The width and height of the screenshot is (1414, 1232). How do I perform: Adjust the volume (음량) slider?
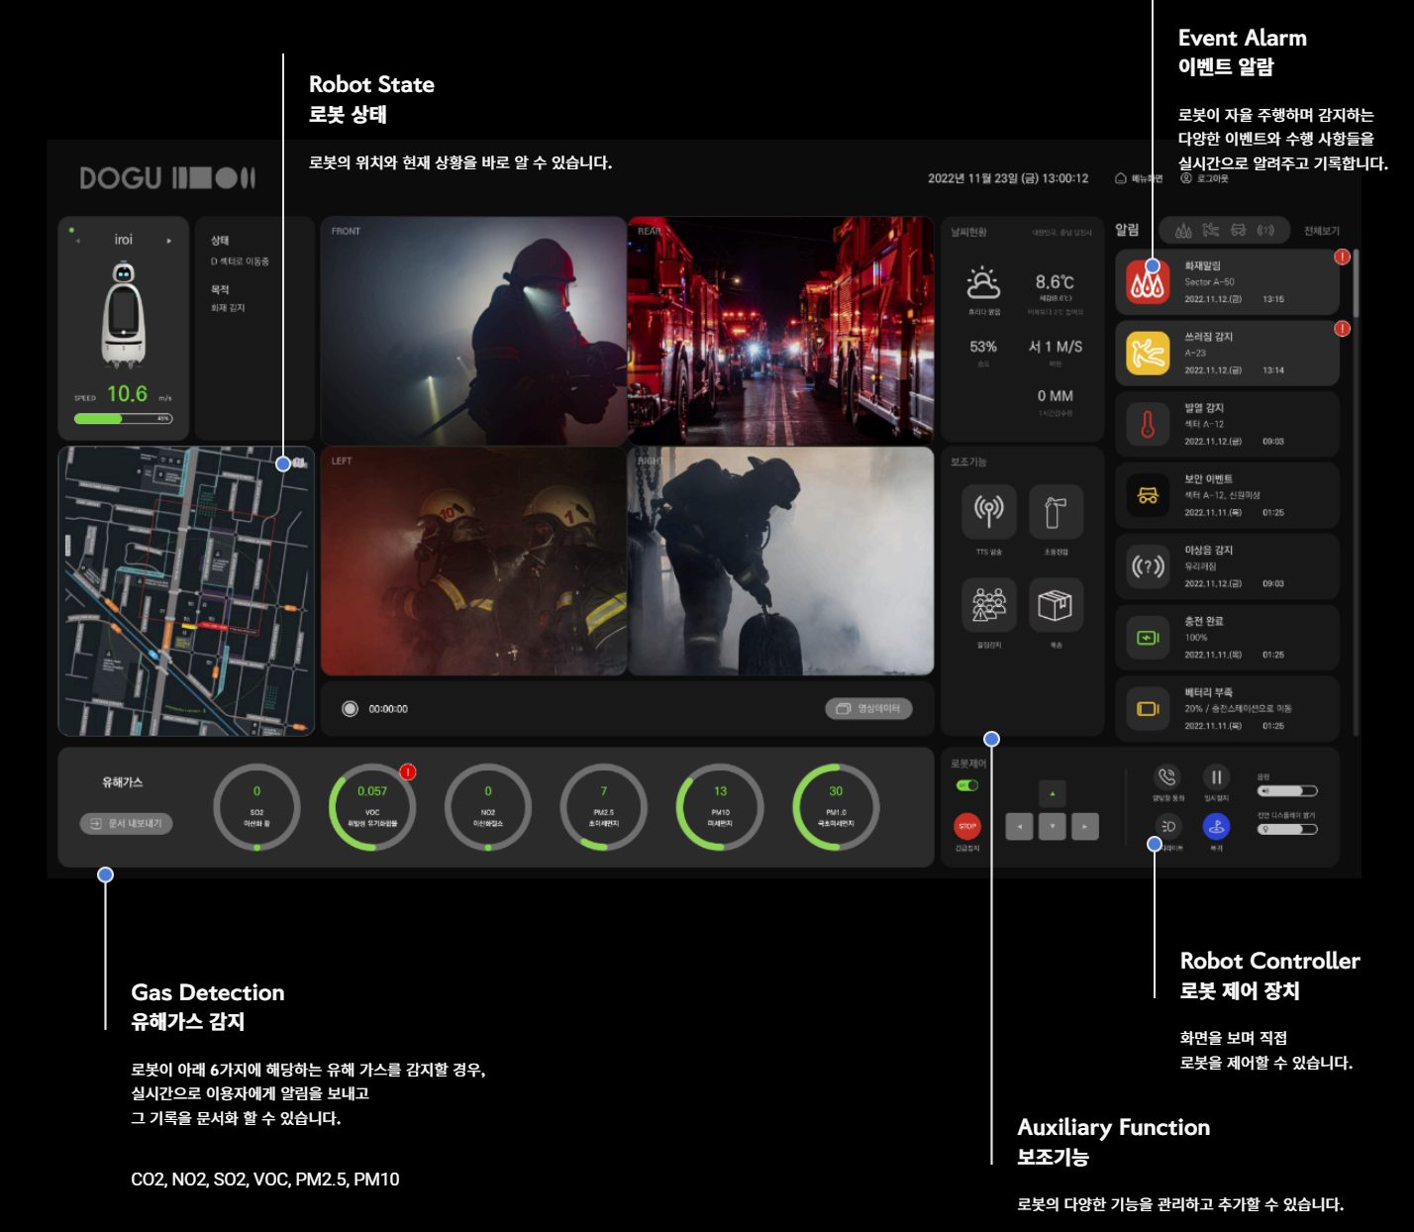(1287, 791)
